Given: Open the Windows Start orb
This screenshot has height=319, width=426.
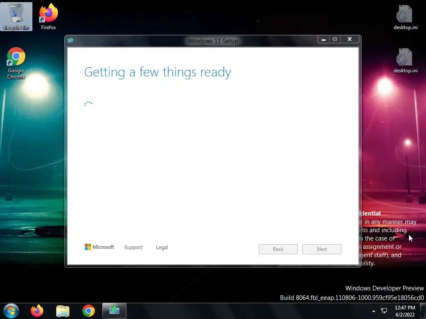Looking at the screenshot, I should [x=11, y=311].
